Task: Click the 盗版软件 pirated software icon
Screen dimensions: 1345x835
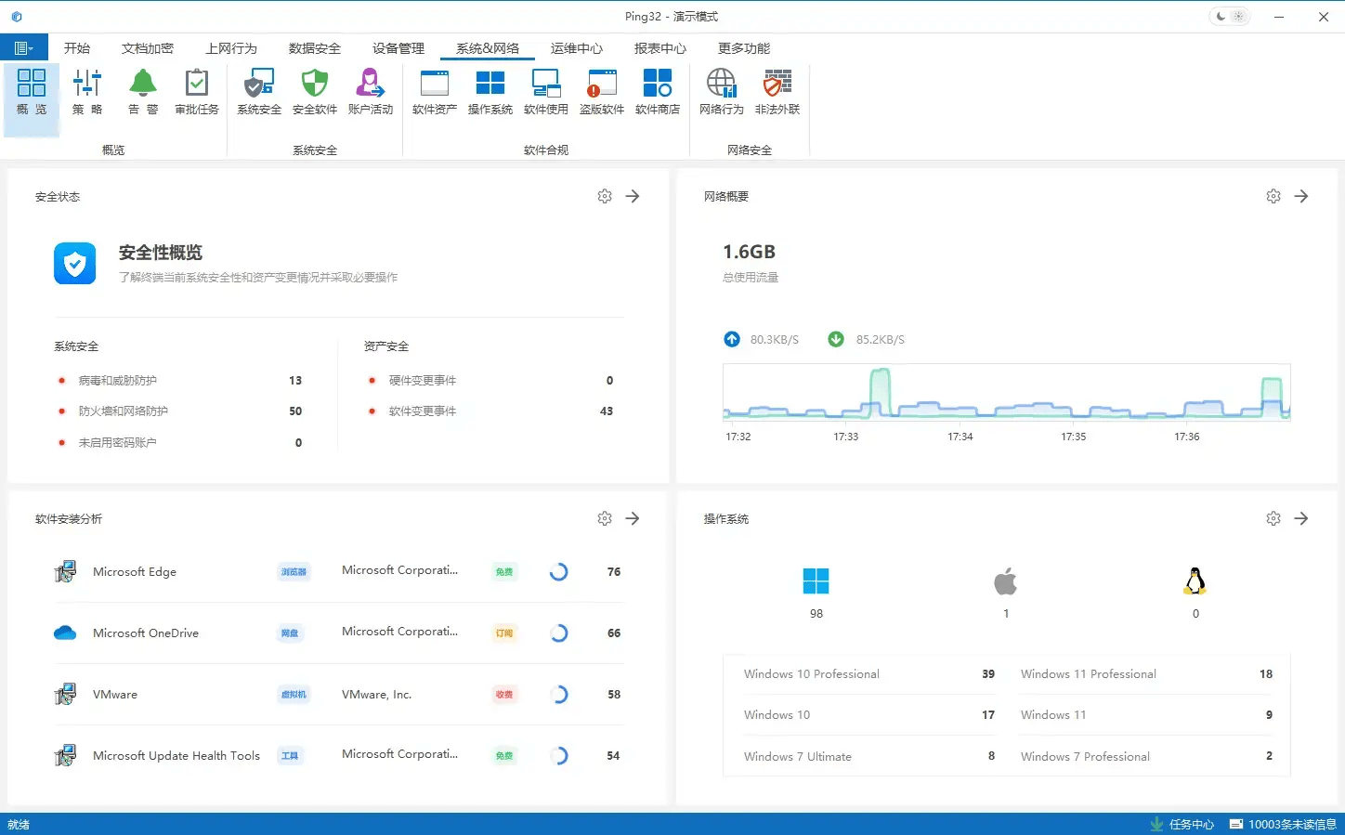Action: (x=602, y=91)
